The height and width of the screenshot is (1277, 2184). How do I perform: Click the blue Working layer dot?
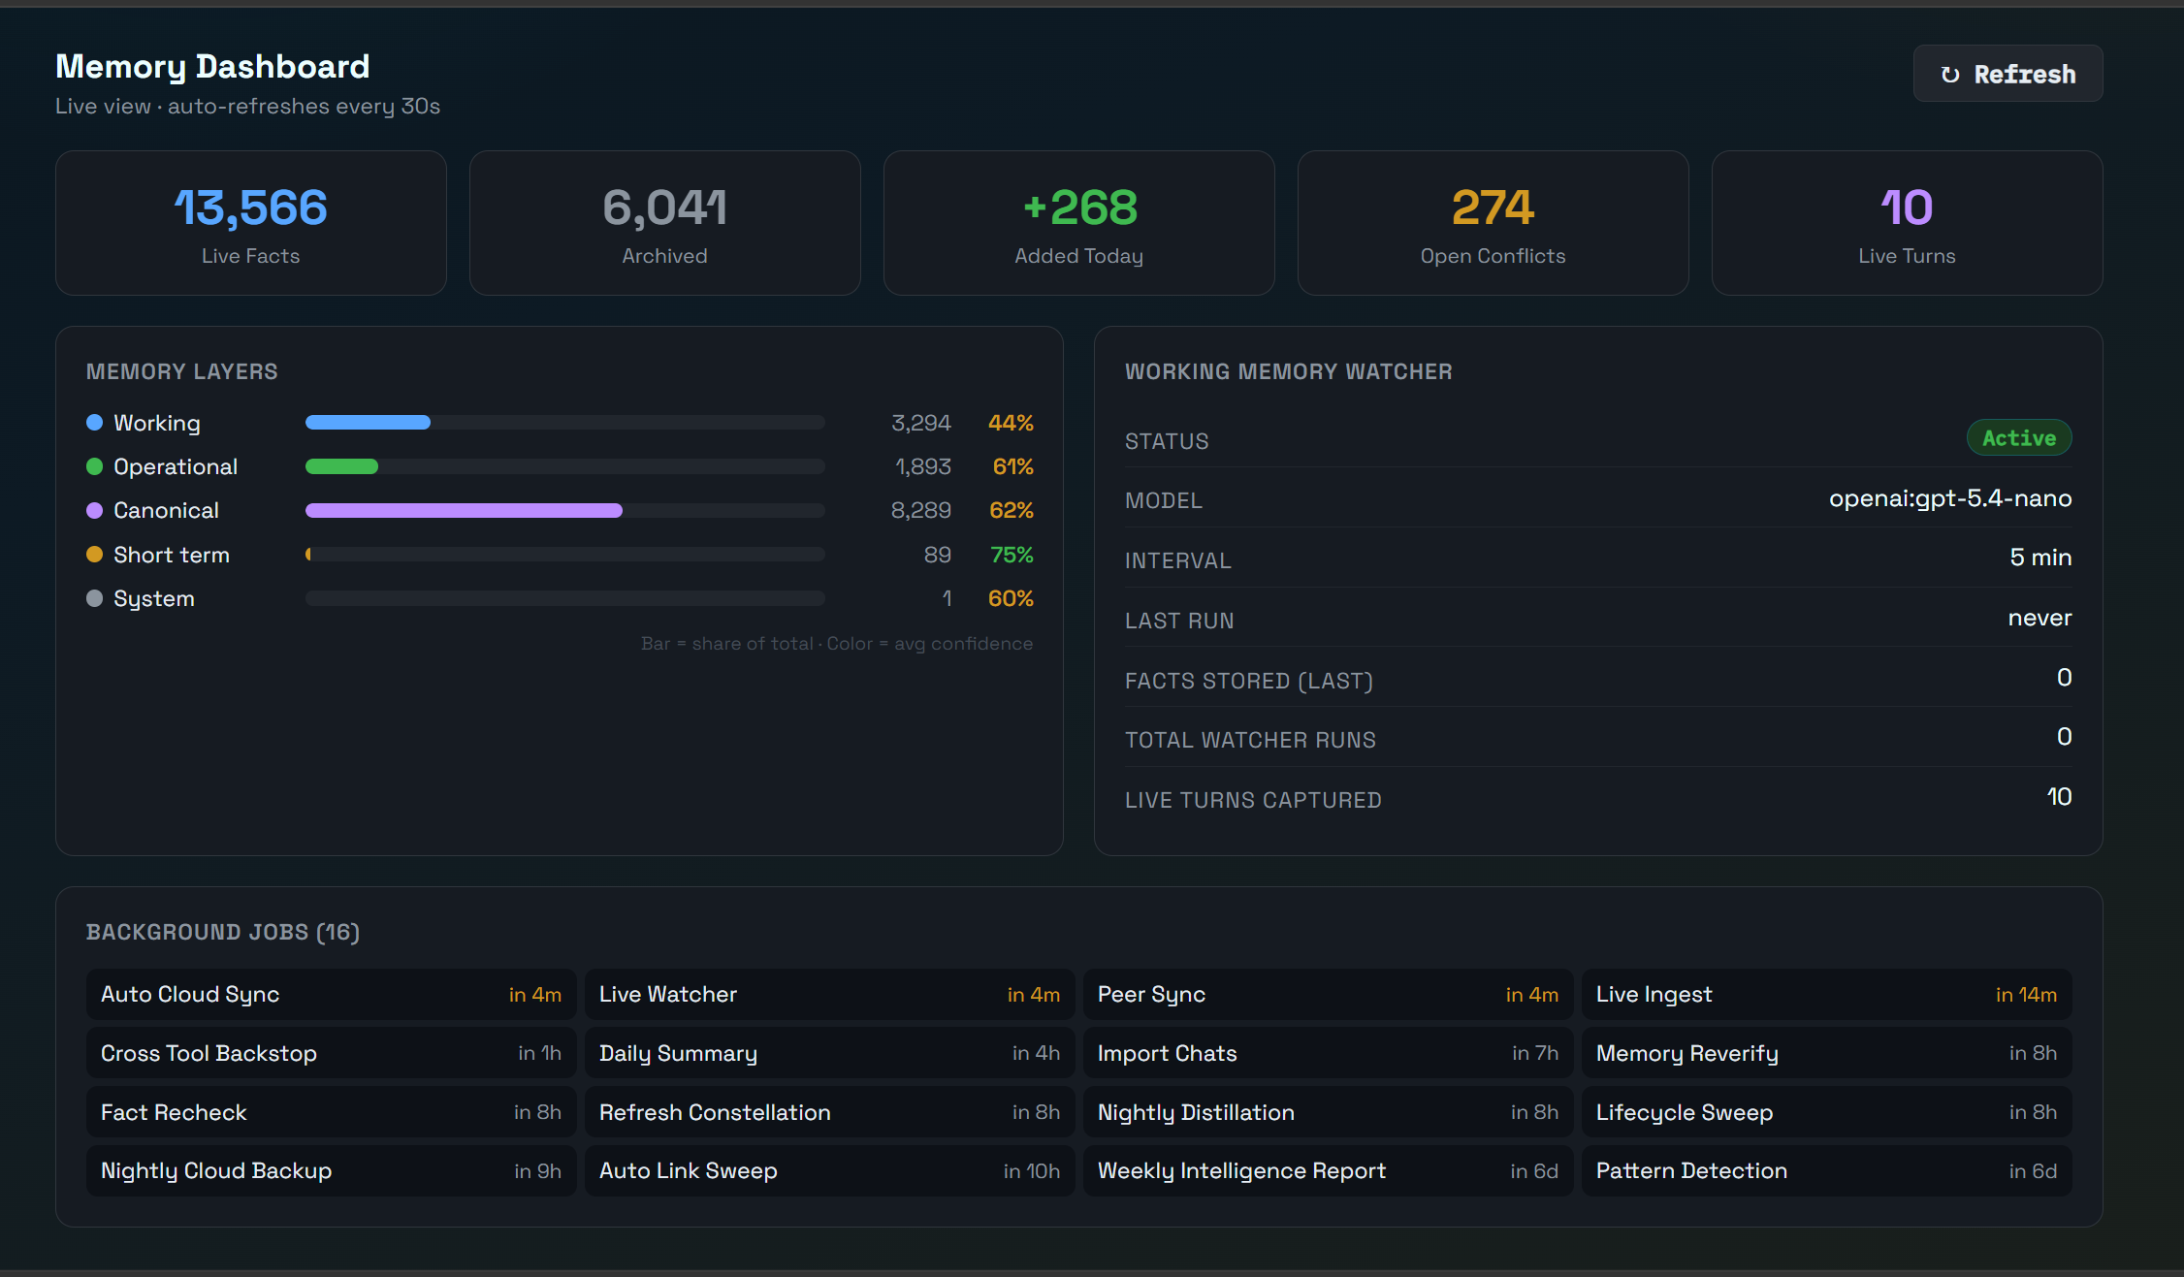94,423
